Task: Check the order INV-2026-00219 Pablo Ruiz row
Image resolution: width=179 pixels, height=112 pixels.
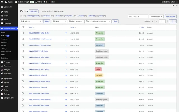Action: coord(23,75)
